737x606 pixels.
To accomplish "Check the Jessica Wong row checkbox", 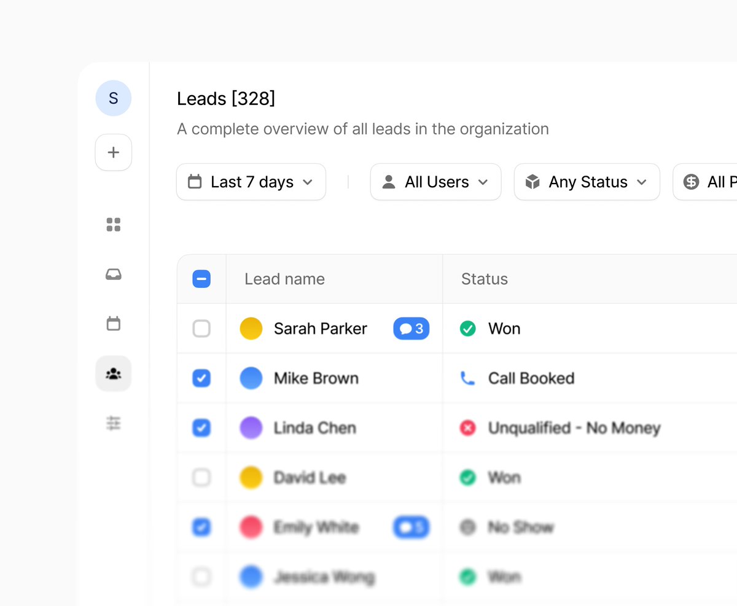I will [201, 577].
